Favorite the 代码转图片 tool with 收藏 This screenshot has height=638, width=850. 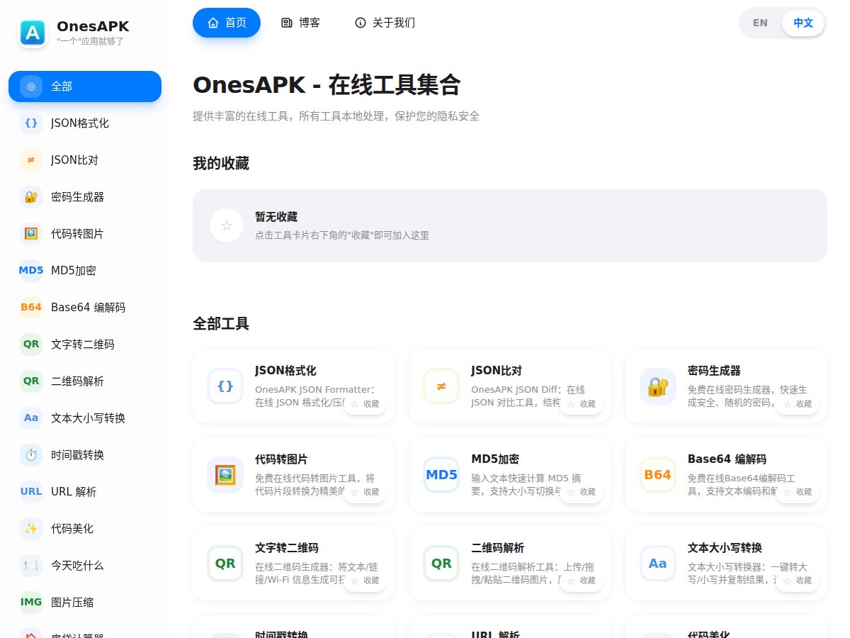click(x=365, y=492)
